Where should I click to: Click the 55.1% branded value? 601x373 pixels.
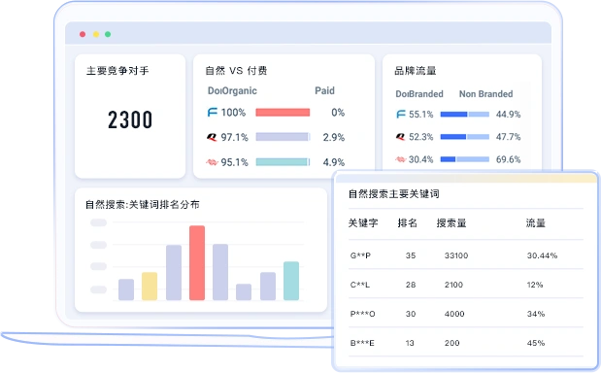click(x=420, y=115)
